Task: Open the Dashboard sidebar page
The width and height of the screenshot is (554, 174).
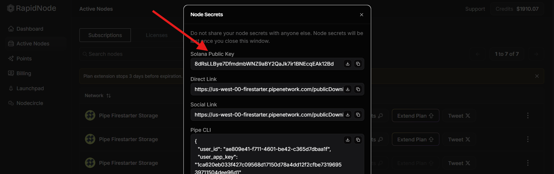Action: 30,29
